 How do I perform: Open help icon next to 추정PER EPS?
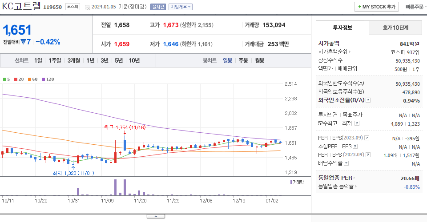[x=355, y=147]
